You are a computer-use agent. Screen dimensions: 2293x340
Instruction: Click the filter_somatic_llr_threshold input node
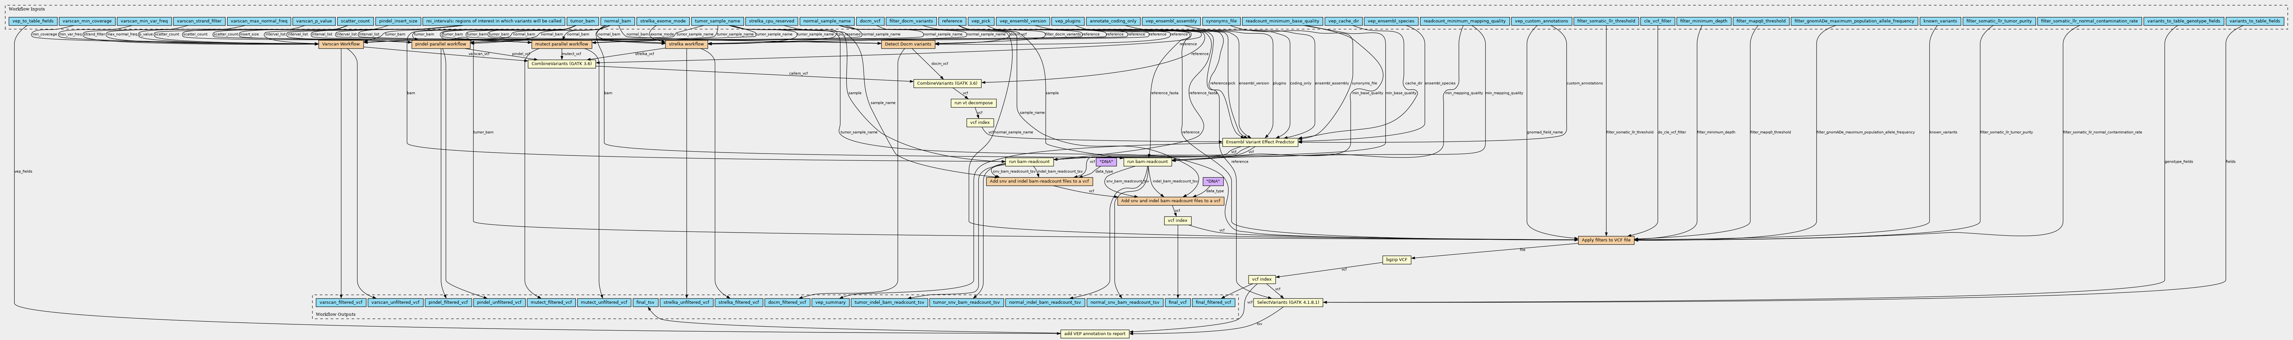point(1606,21)
